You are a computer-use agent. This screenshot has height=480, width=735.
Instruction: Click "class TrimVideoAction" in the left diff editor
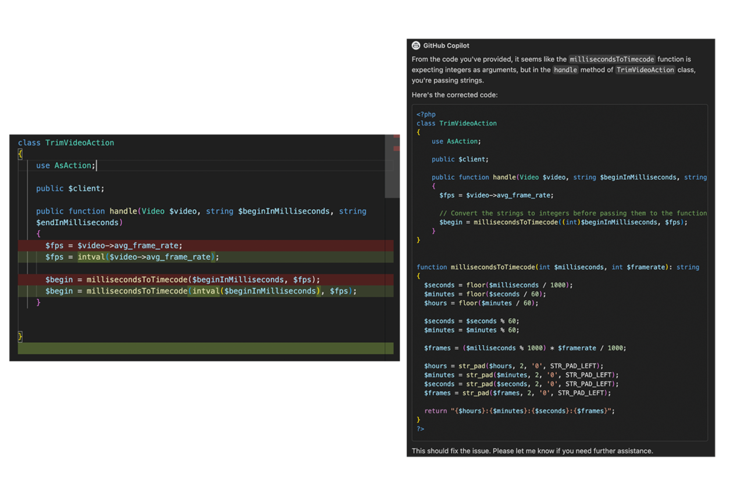point(66,143)
